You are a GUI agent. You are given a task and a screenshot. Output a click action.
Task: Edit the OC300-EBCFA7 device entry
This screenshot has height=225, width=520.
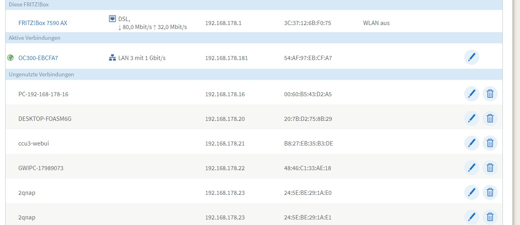click(x=472, y=58)
